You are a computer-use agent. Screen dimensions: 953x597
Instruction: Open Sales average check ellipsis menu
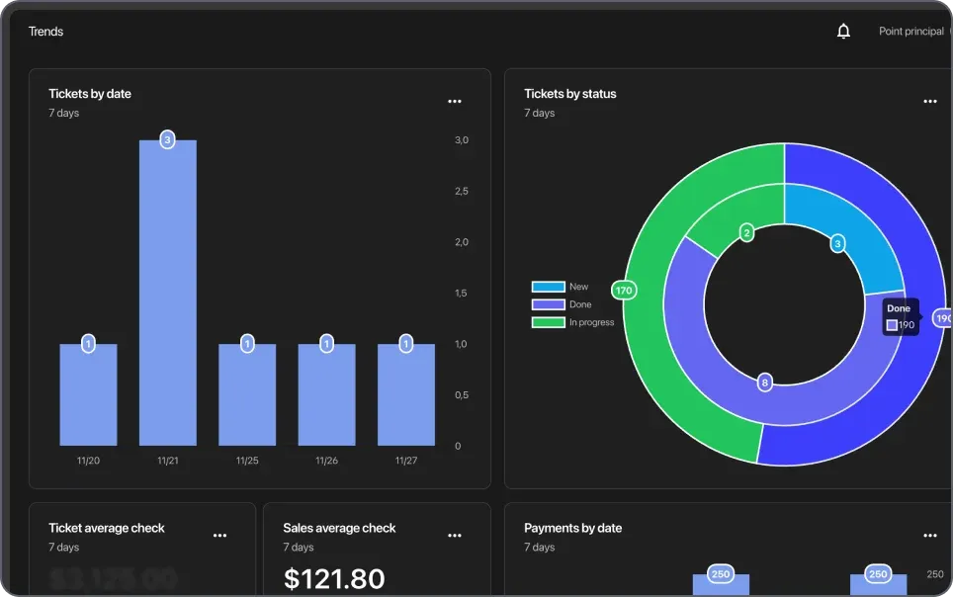coord(455,536)
